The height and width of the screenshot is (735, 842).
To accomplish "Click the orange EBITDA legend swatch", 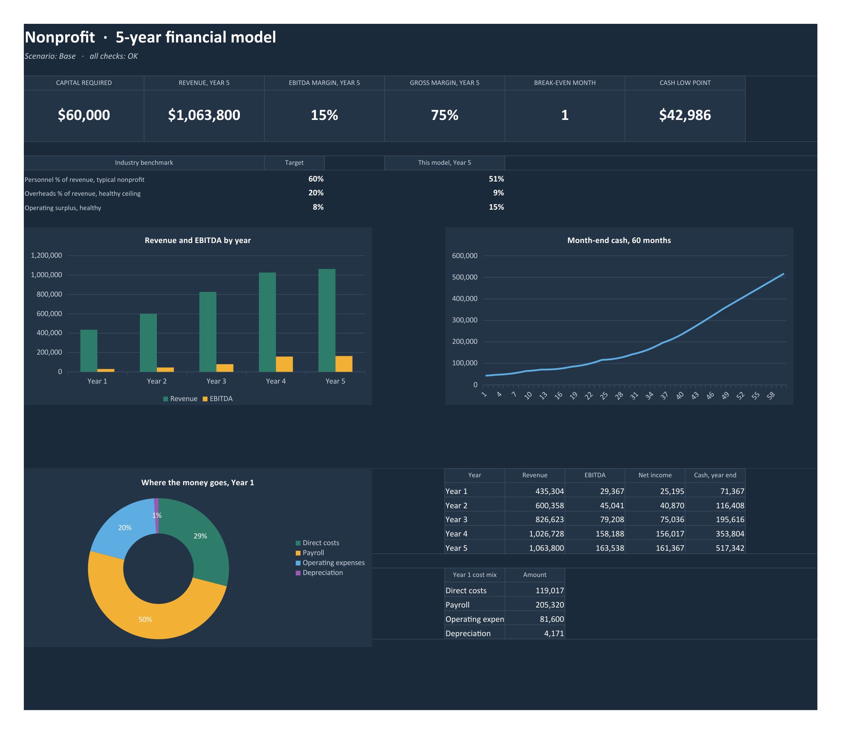I will pyautogui.click(x=205, y=399).
